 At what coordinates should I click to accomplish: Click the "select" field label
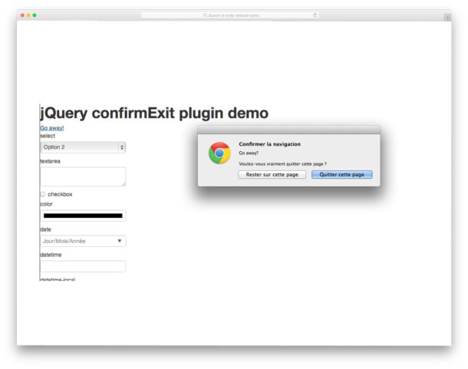(48, 136)
